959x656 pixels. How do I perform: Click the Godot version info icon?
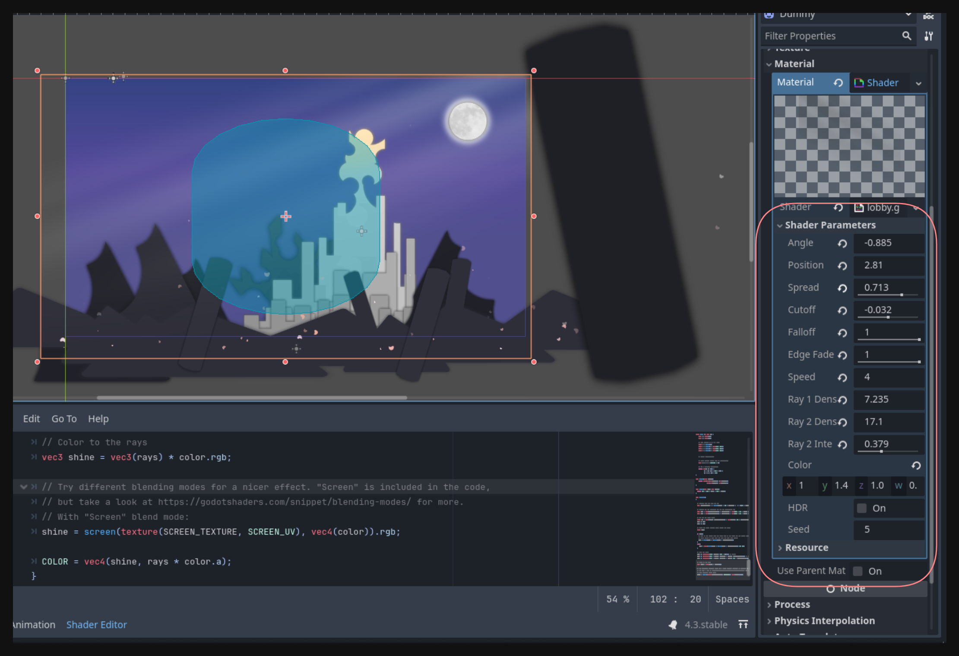[673, 625]
